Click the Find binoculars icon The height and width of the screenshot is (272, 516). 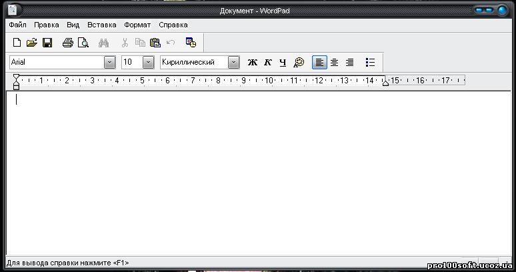coord(103,43)
